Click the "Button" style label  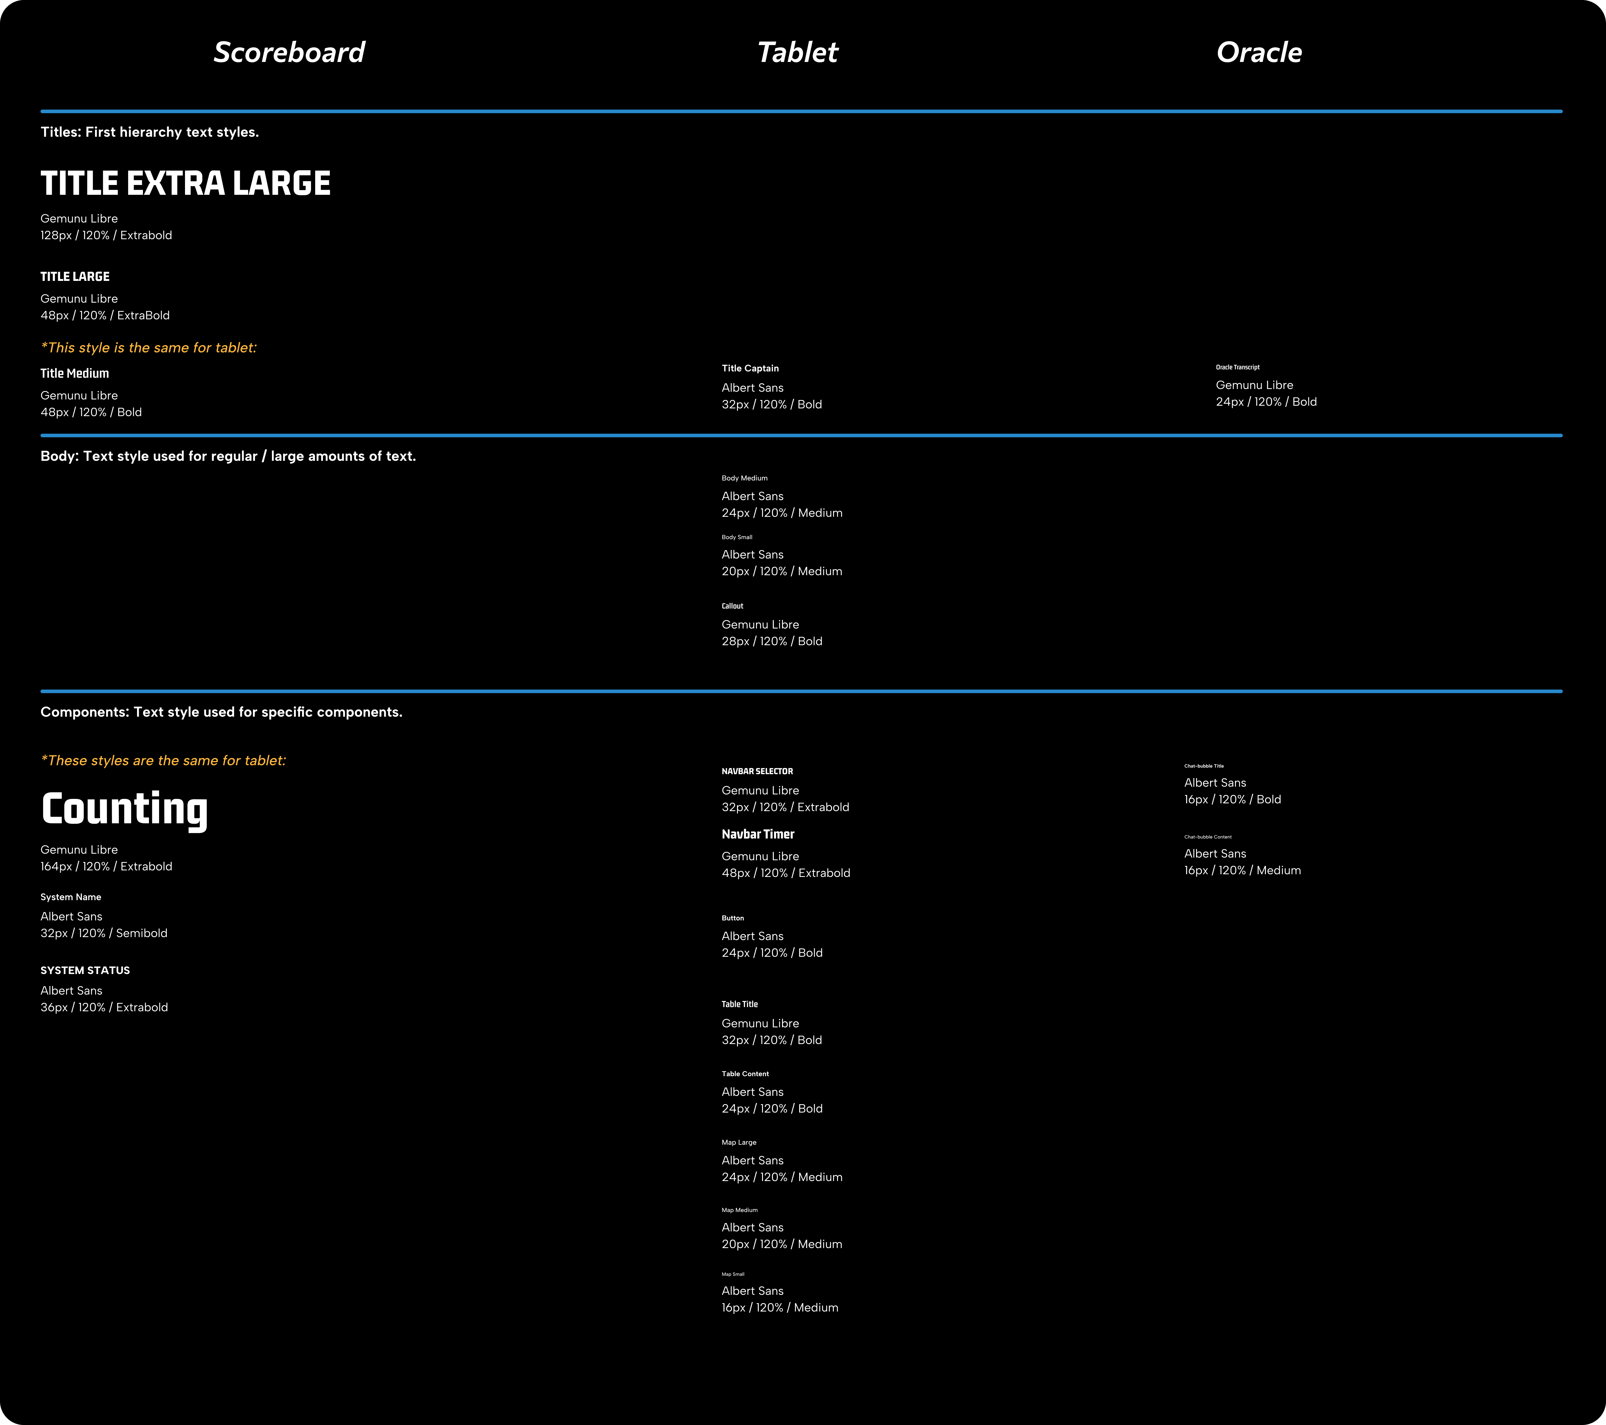coord(733,918)
